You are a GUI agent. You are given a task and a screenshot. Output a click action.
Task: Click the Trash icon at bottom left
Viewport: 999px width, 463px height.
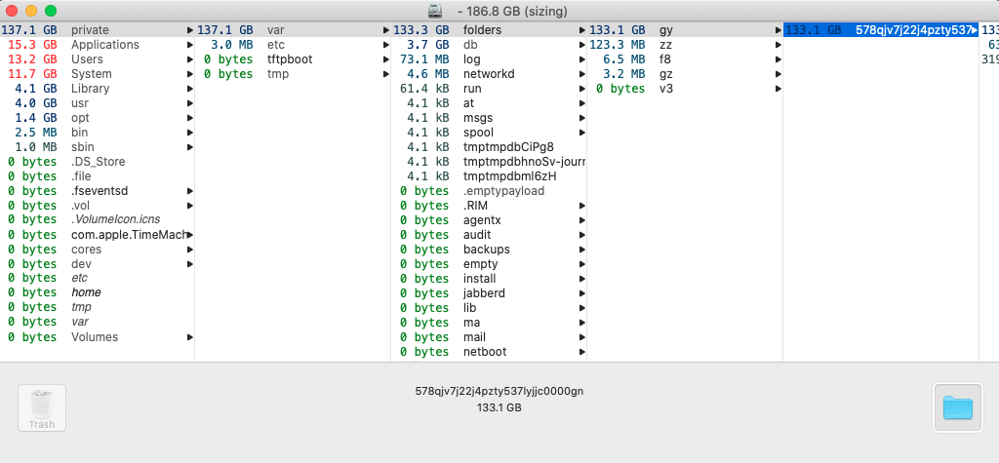pos(42,407)
